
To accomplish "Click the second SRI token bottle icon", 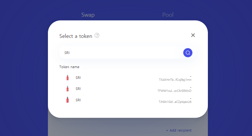I will tap(67, 89).
